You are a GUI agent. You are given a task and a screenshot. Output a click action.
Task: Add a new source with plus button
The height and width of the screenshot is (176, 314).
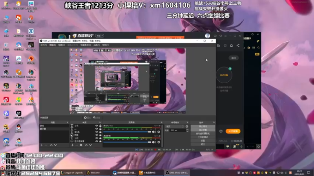click(x=72, y=145)
